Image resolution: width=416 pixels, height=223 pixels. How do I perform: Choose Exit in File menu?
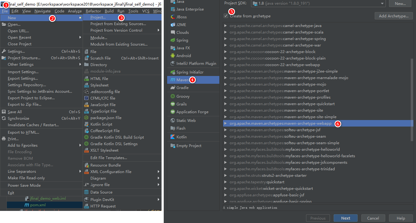(x=41, y=193)
